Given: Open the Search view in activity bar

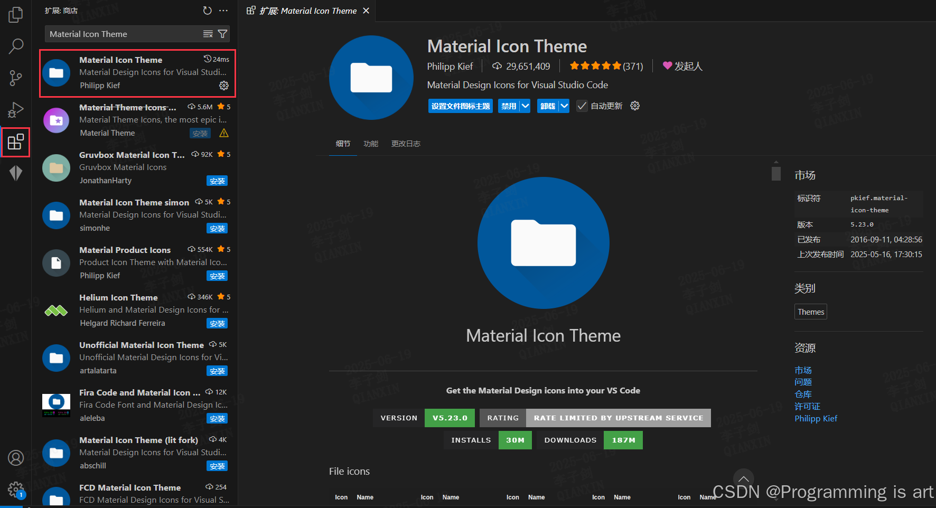Looking at the screenshot, I should coord(16,46).
